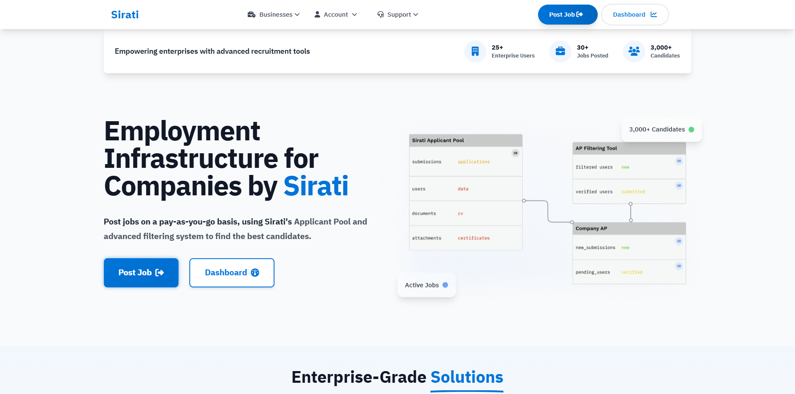Click the people icon beside the Candidates stat
The image size is (795, 394).
pos(634,51)
